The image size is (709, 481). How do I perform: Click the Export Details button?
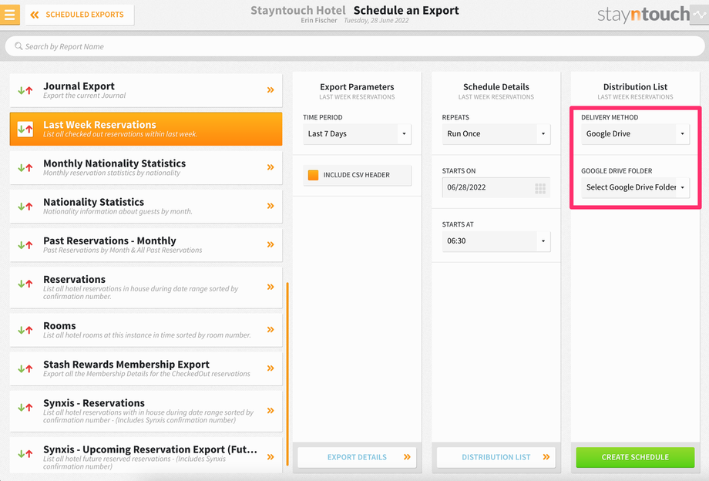[x=357, y=458]
